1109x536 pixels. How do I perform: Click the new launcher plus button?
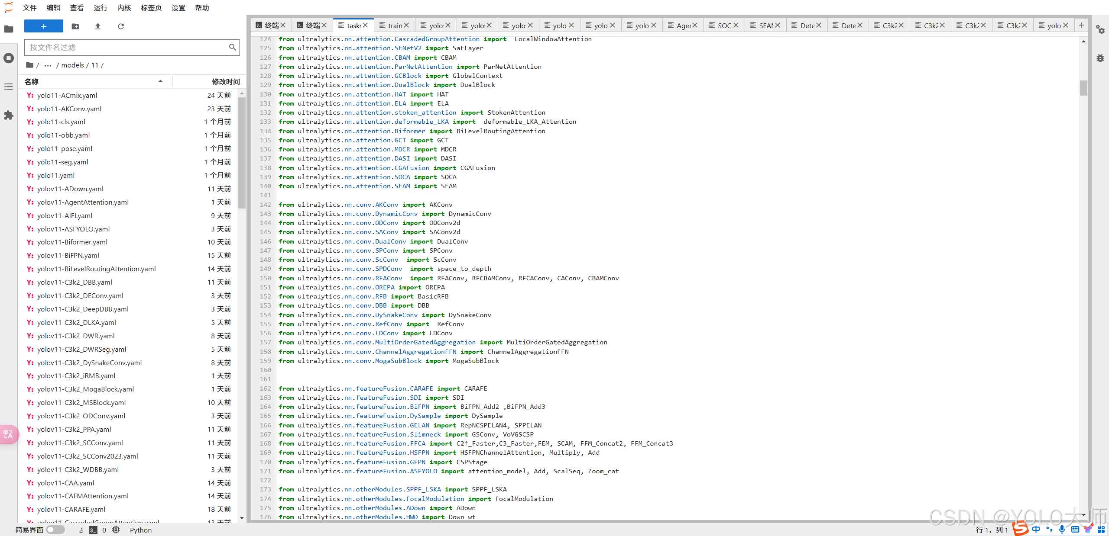tap(43, 26)
